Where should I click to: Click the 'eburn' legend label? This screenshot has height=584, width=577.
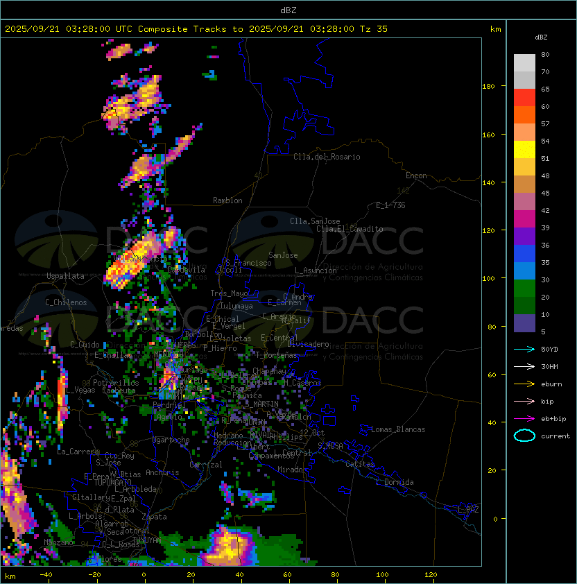click(x=551, y=384)
